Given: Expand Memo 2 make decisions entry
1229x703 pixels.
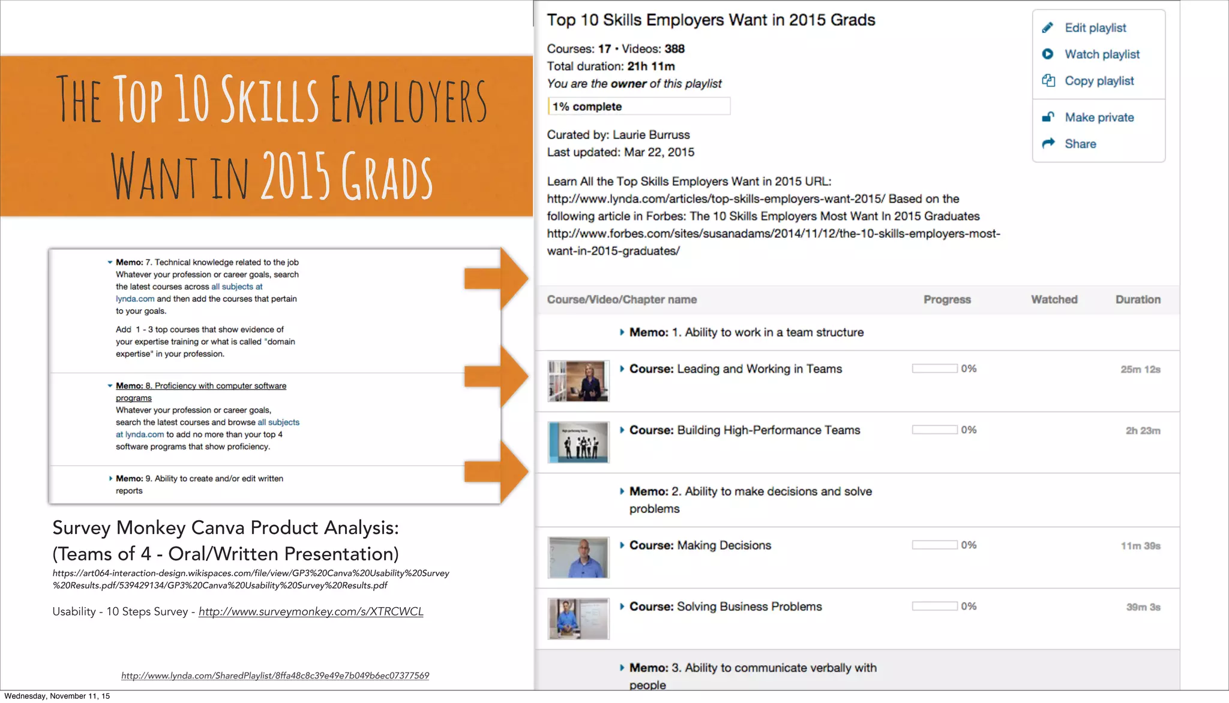Looking at the screenshot, I should click(x=622, y=491).
